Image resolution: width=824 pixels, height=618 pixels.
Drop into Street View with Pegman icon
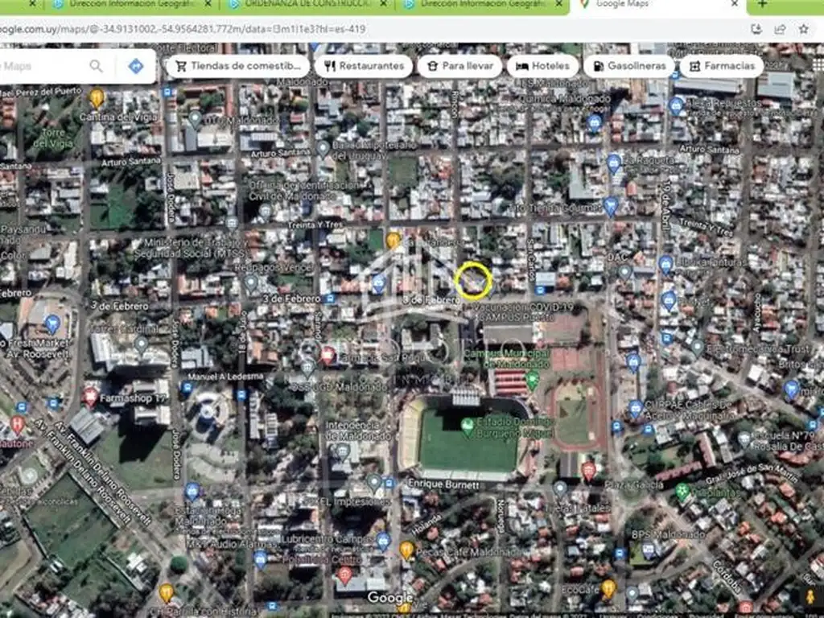click(x=809, y=596)
